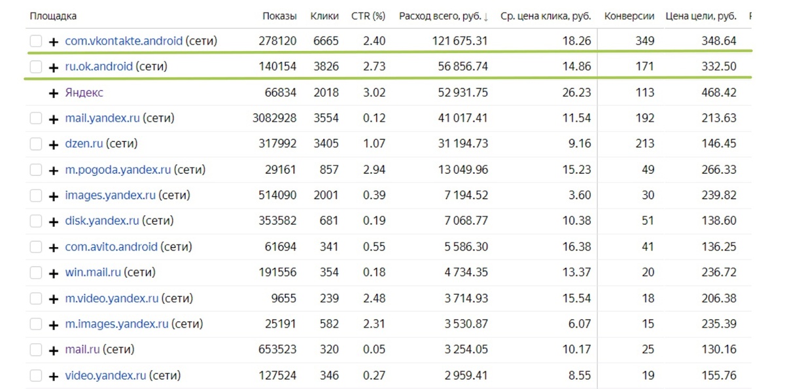Screen dimensions: 785x389
Task: Open the disk.yandex.ru link
Action: click(102, 220)
